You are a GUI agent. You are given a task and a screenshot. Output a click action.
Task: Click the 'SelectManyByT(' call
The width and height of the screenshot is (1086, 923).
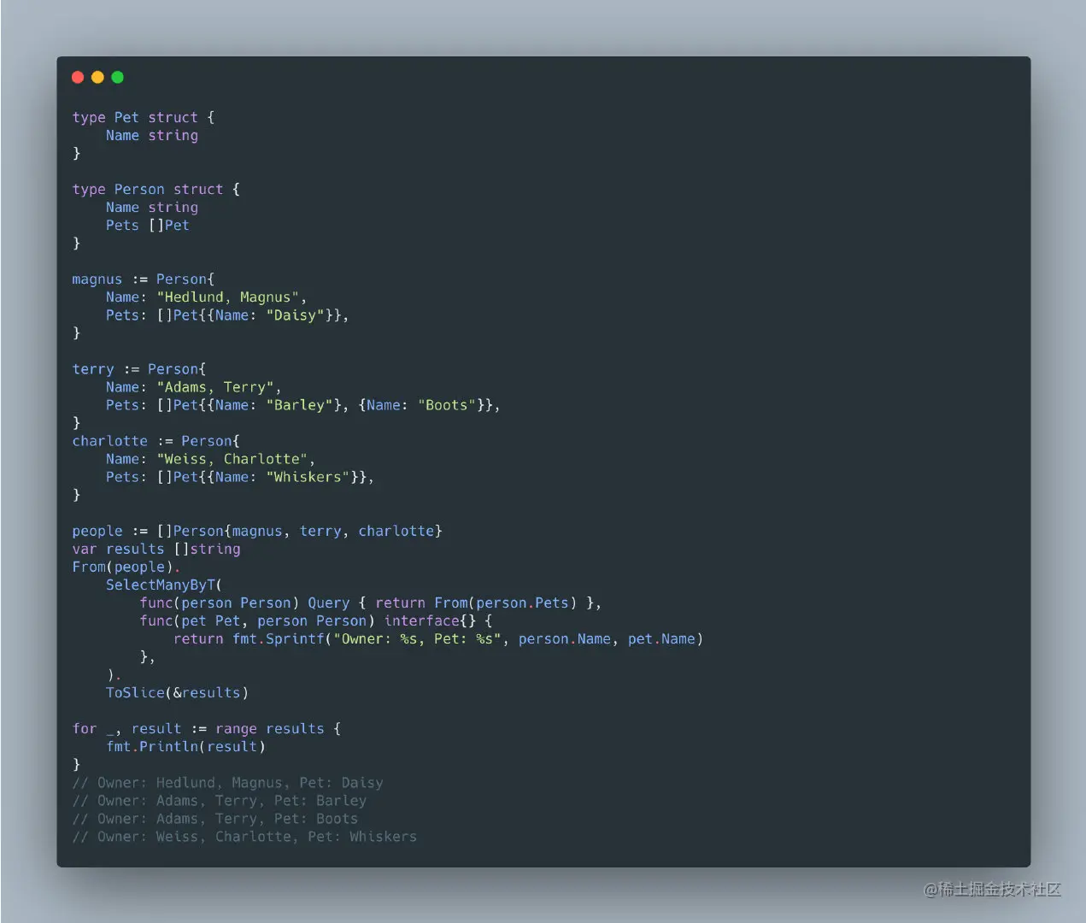(x=164, y=585)
